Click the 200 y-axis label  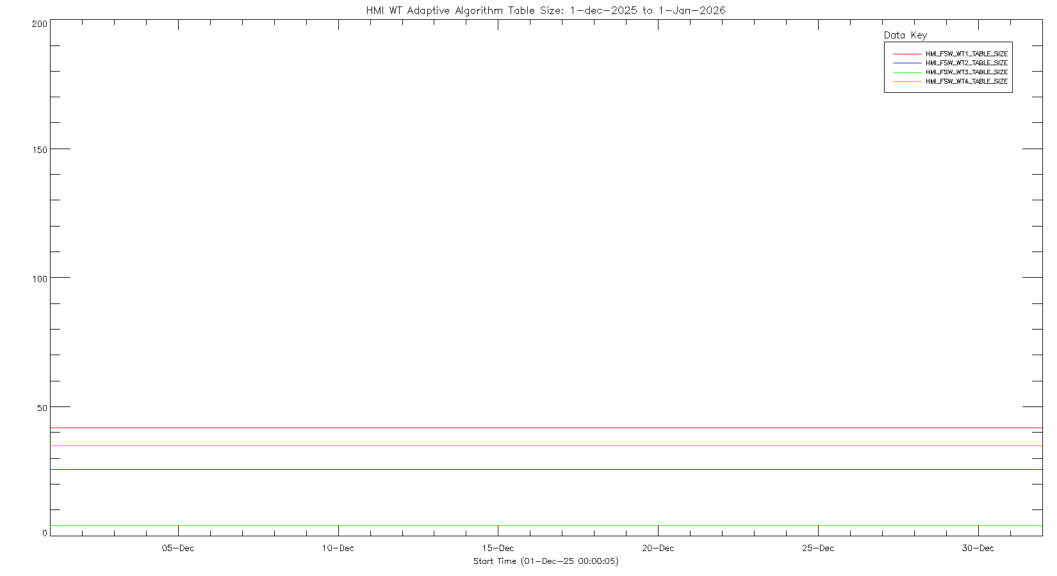[40, 24]
